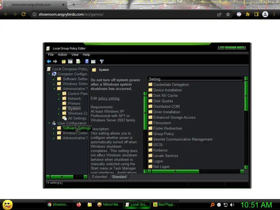Click the Local Computer Policy scroll icon
The height and width of the screenshot is (210, 280).
tap(49, 69)
